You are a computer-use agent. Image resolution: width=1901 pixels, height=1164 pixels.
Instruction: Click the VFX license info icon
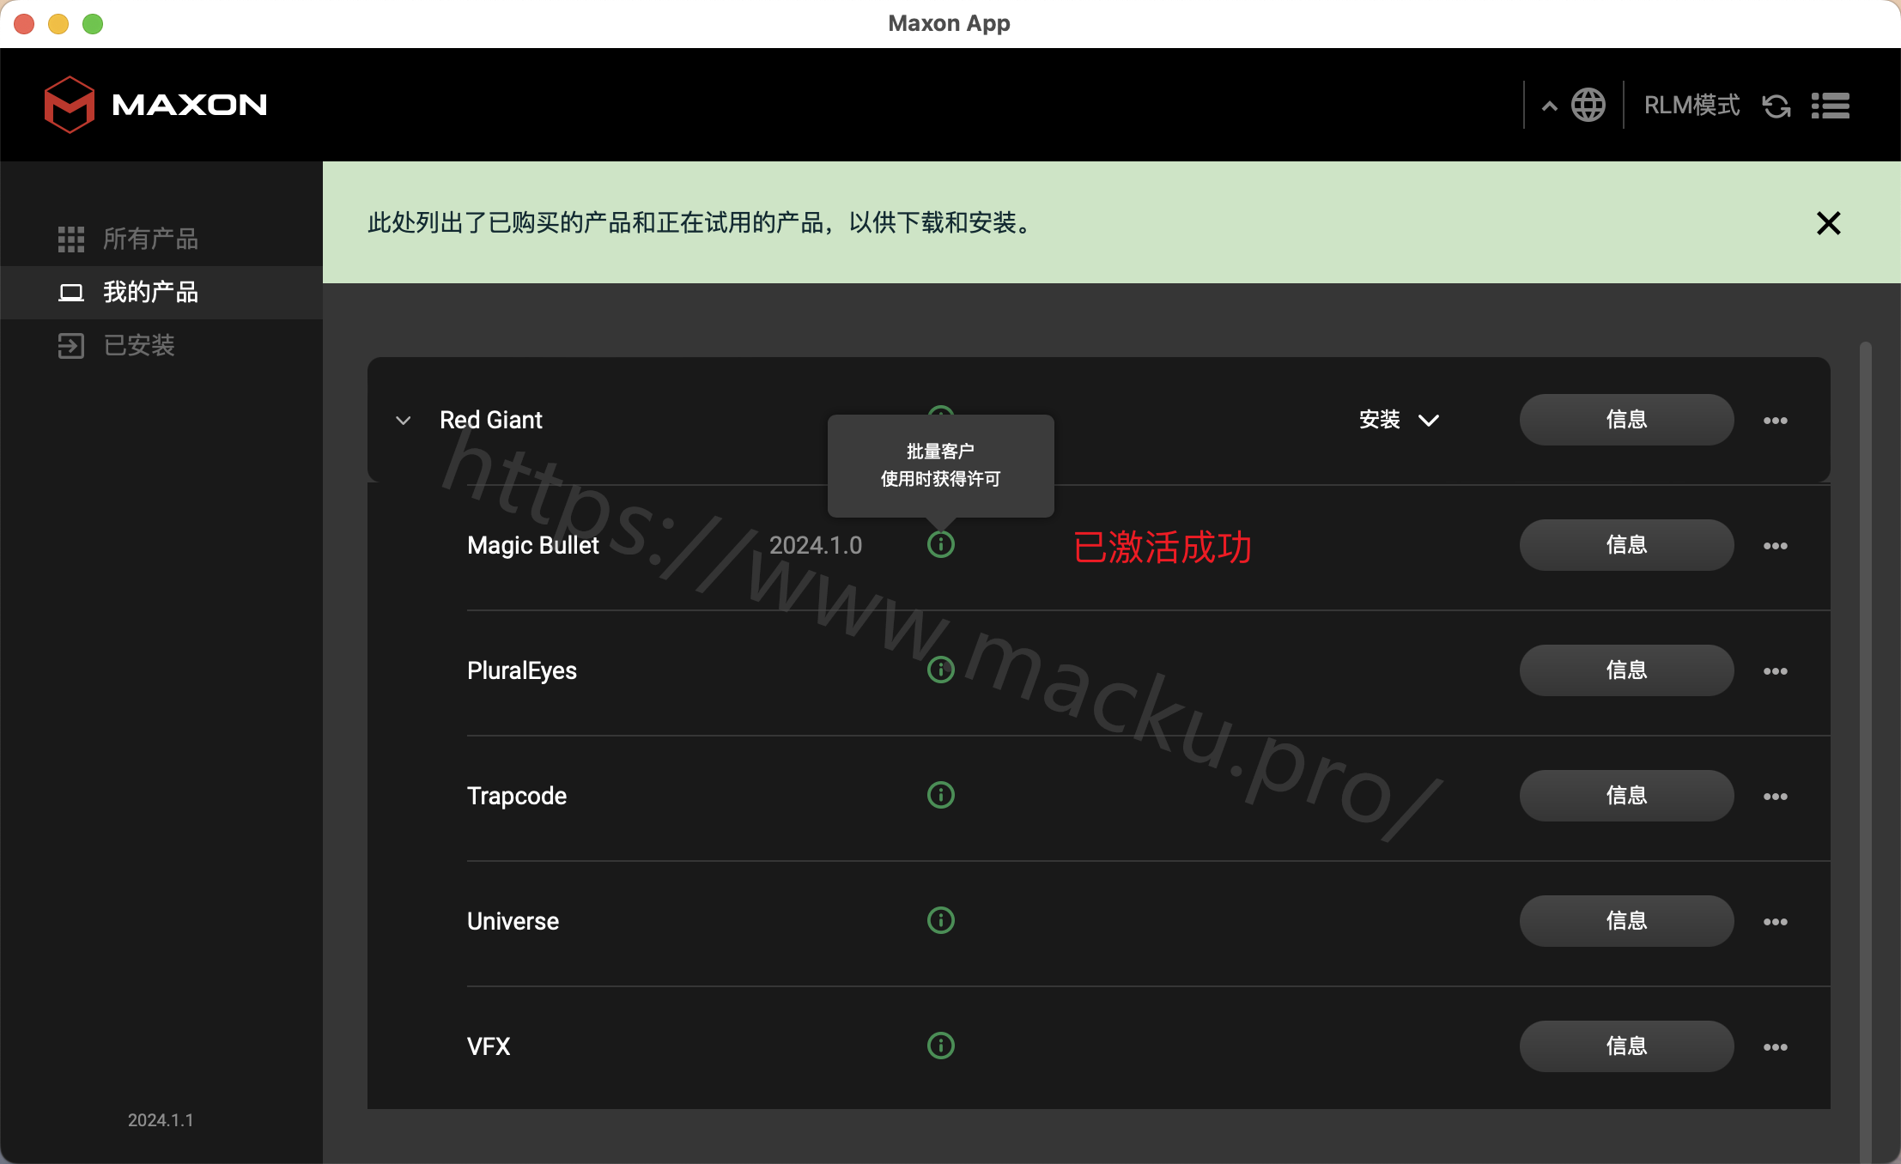point(941,1046)
